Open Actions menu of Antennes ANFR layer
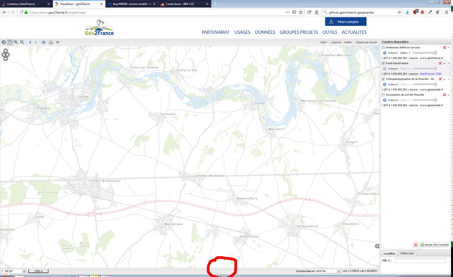The image size is (453, 277). click(393, 53)
